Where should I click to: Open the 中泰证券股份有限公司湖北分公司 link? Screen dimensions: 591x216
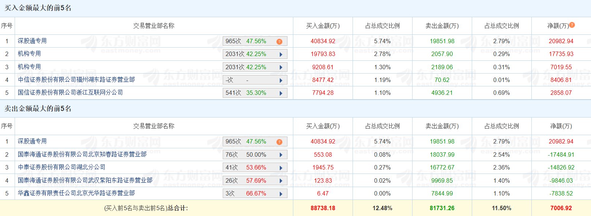tap(61, 167)
